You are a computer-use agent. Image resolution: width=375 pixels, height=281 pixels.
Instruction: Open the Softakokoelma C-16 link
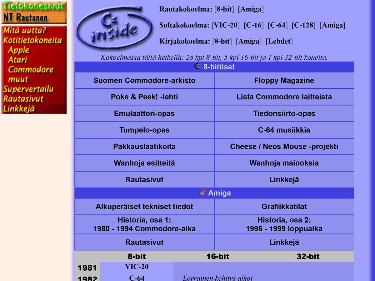point(253,25)
